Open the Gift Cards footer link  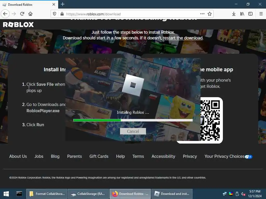pyautogui.click(x=99, y=156)
